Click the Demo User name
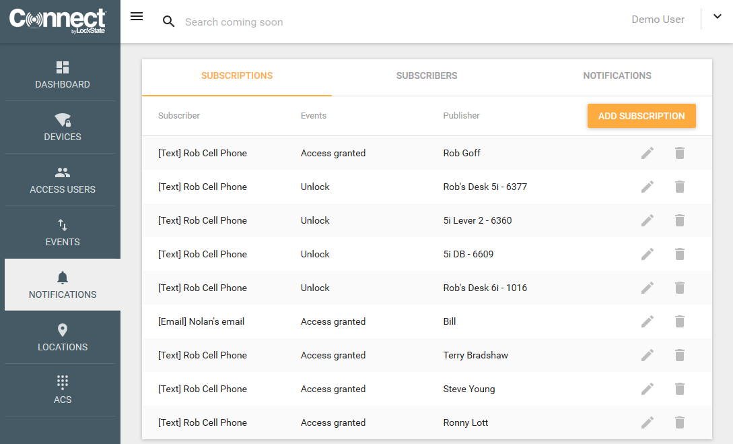This screenshot has height=444, width=733. pos(658,19)
